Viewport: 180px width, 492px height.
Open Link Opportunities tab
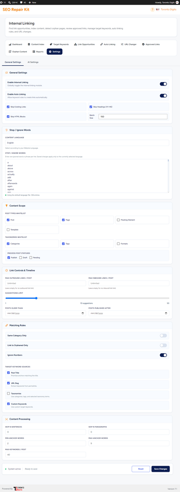[84, 44]
